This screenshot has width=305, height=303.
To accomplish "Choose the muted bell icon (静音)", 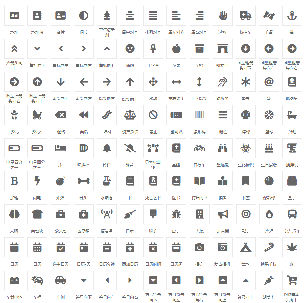I will pos(130,148).
